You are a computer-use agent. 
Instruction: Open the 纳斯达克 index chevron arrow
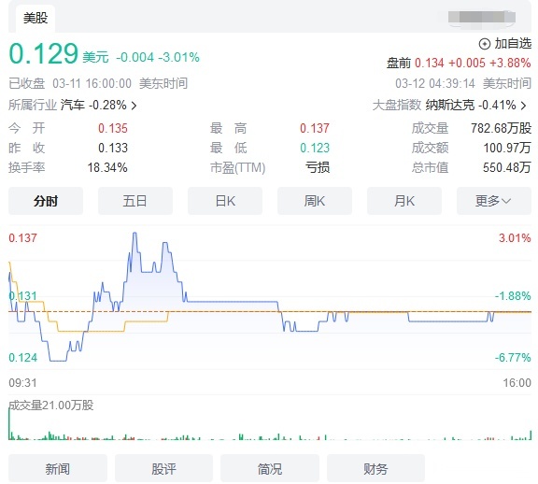coord(524,106)
